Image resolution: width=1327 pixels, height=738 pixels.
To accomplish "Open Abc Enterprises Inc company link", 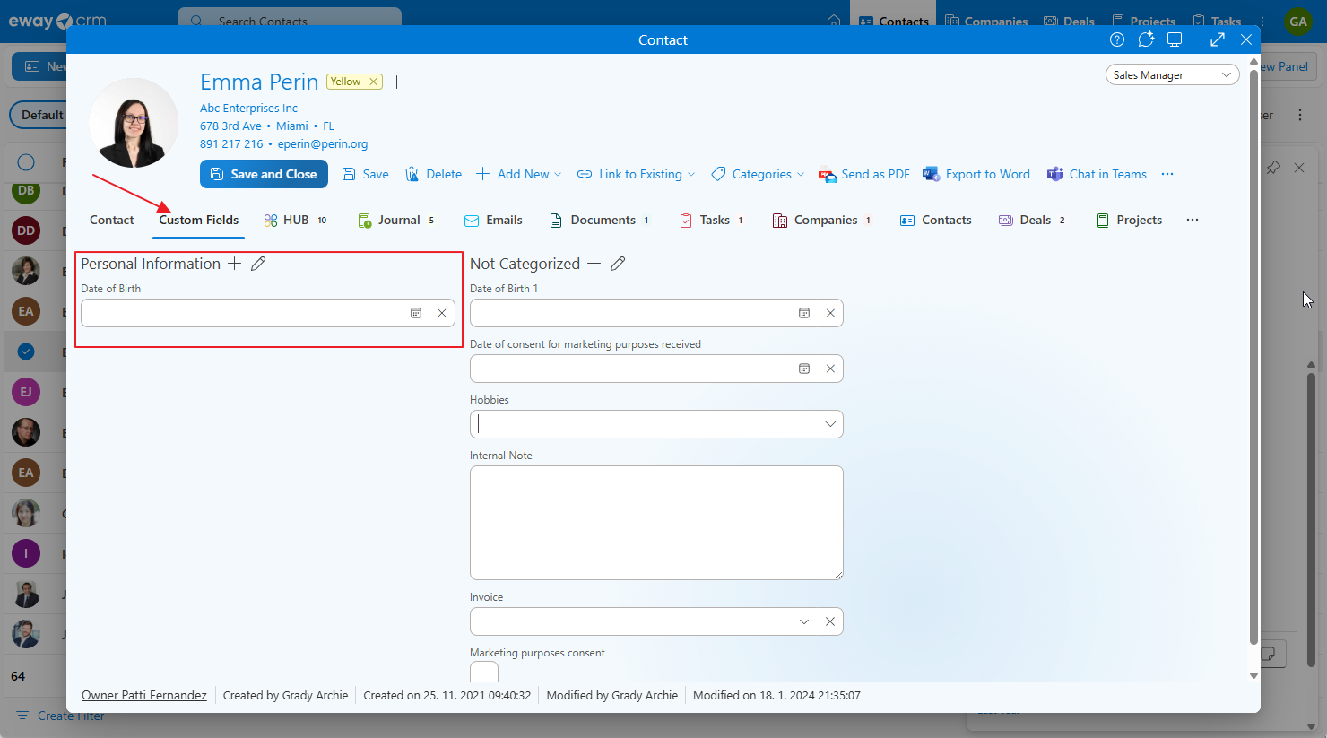I will point(248,109).
